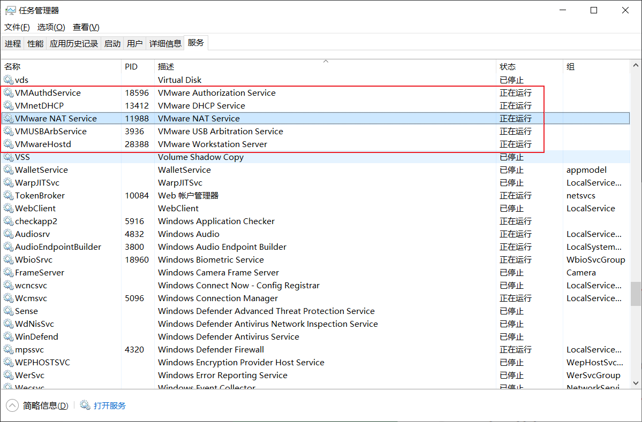Click the gear icon for VMUSBArbService
This screenshot has height=422, width=642.
(9, 131)
